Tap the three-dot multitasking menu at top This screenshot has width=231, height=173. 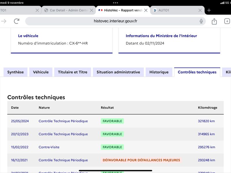click(x=115, y=3)
